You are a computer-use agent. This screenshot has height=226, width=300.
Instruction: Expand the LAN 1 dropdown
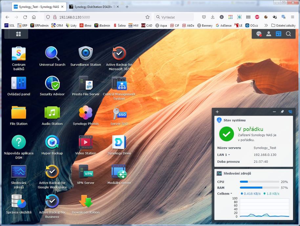coord(224,155)
